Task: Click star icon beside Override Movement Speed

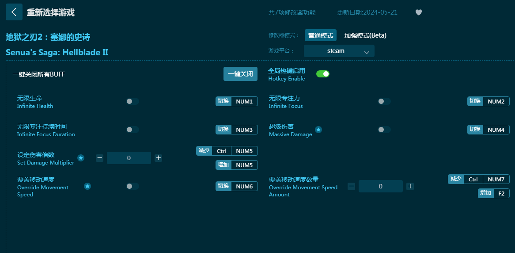Action: (x=87, y=186)
